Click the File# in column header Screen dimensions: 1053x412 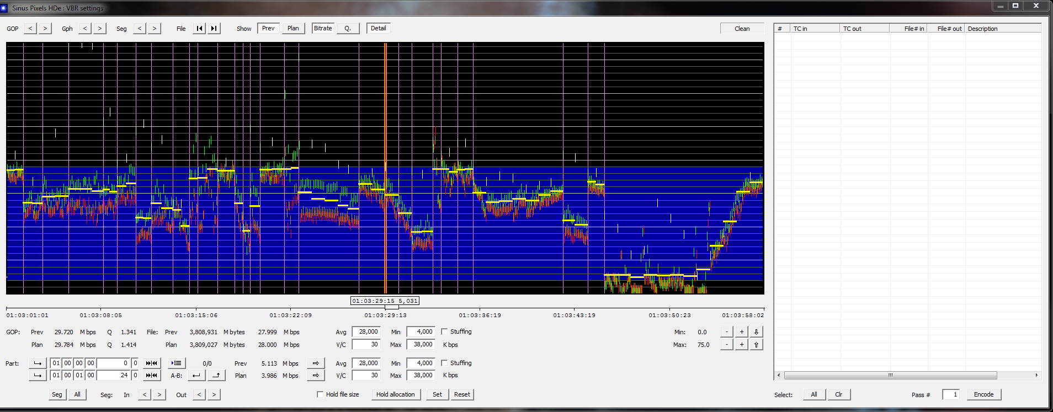908,29
